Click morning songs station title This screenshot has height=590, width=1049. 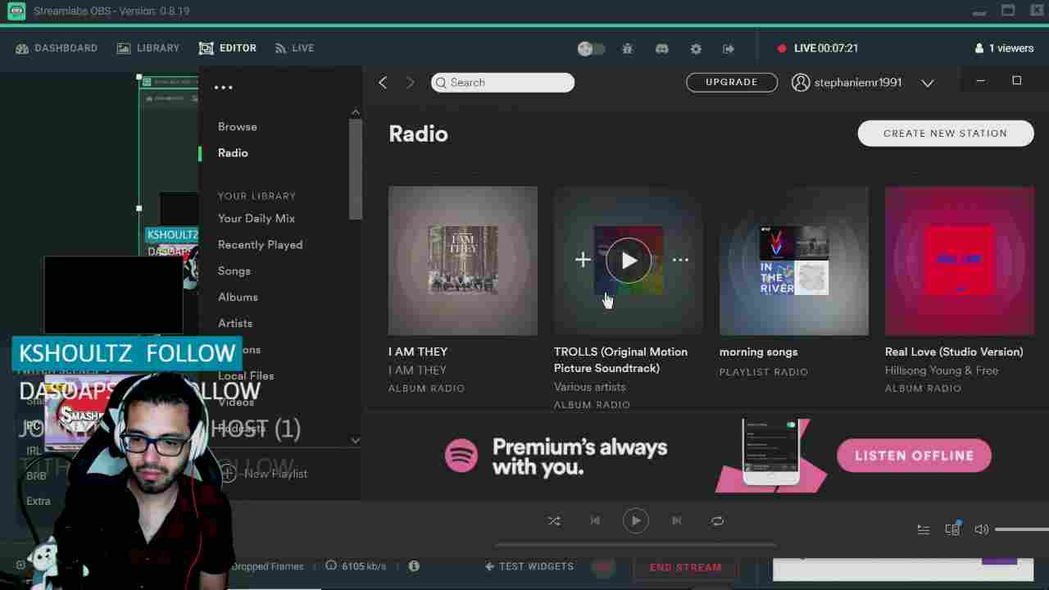[758, 352]
